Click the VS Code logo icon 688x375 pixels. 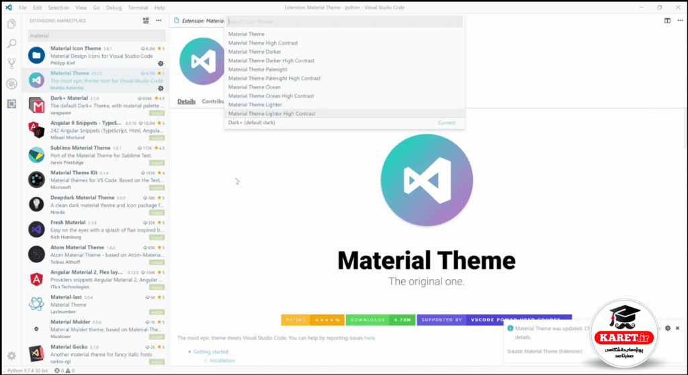point(8,7)
